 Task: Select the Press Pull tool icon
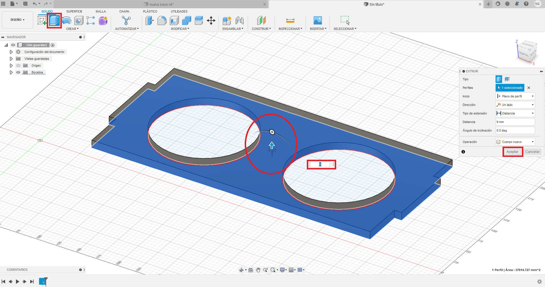[150, 20]
